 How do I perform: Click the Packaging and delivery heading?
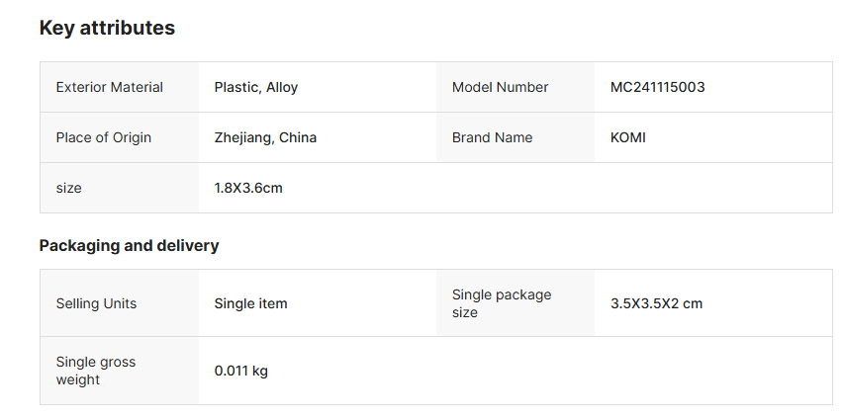pyautogui.click(x=129, y=246)
